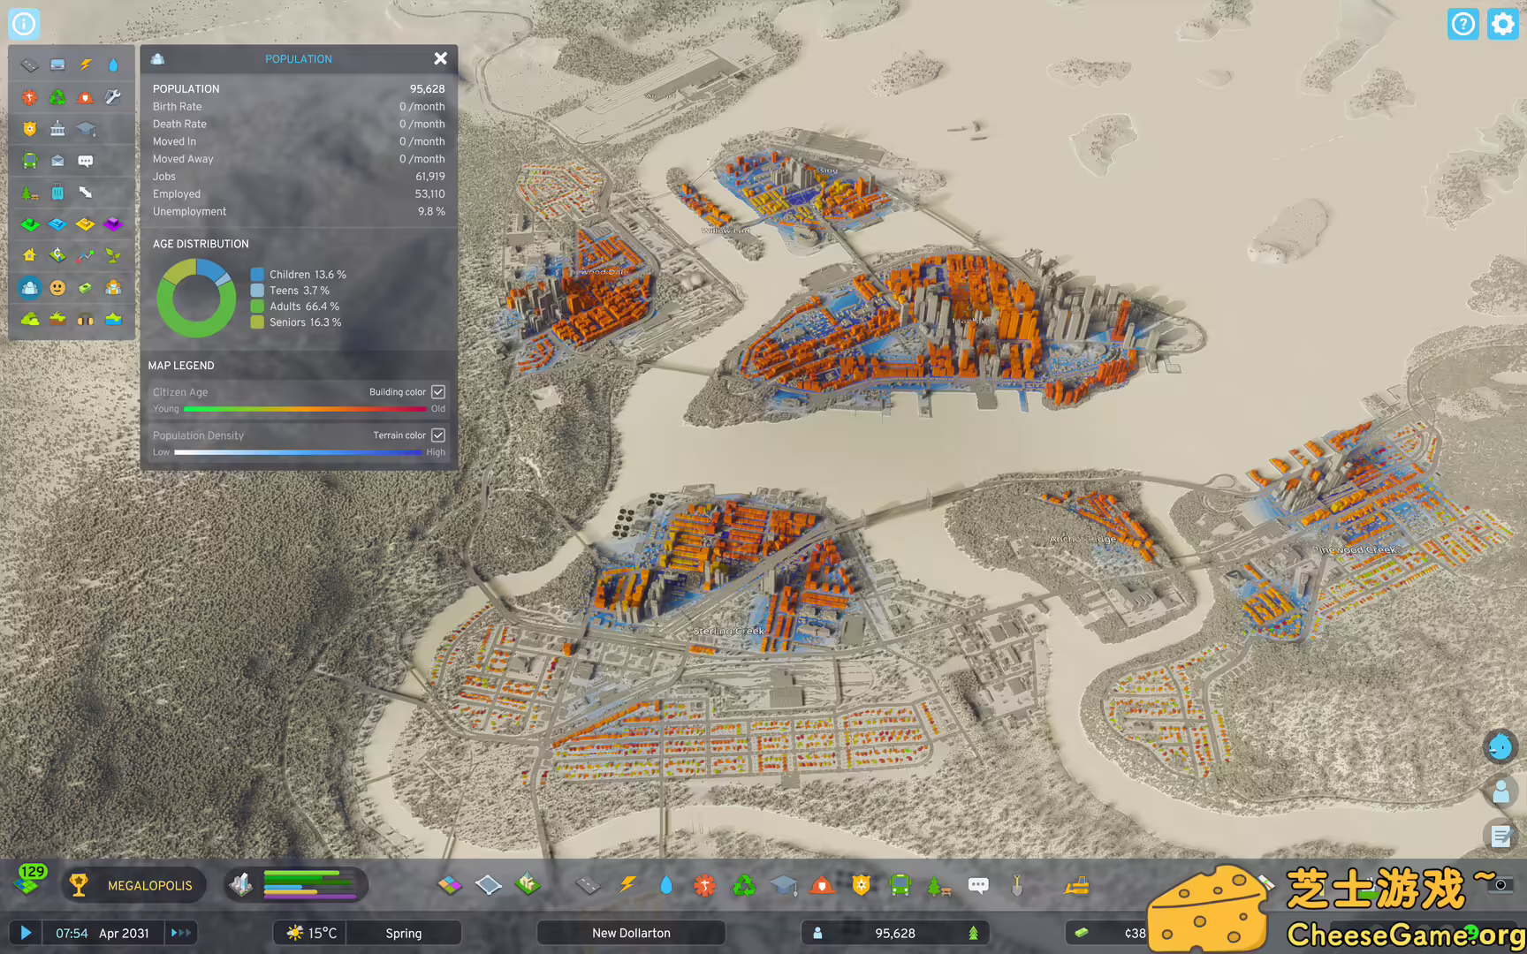Open the Chirper feed
The height and width of the screenshot is (954, 1527).
point(1500,746)
